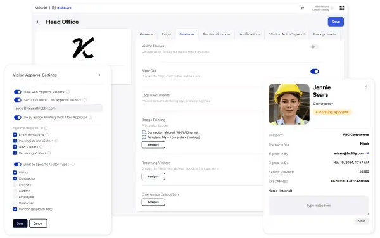
Task: Open the Notifications tab
Action: (250, 34)
